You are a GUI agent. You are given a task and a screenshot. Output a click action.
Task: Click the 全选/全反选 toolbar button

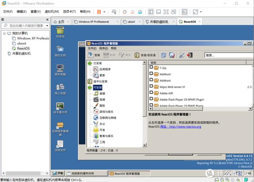(x=145, y=55)
